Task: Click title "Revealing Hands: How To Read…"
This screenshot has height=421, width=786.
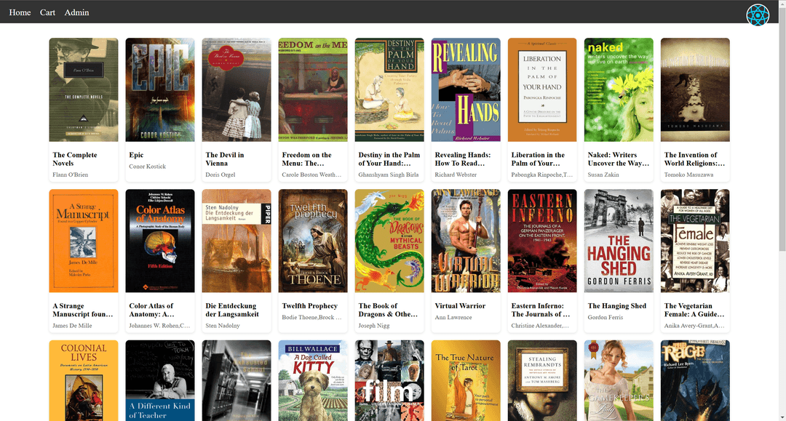Action: [x=463, y=159]
